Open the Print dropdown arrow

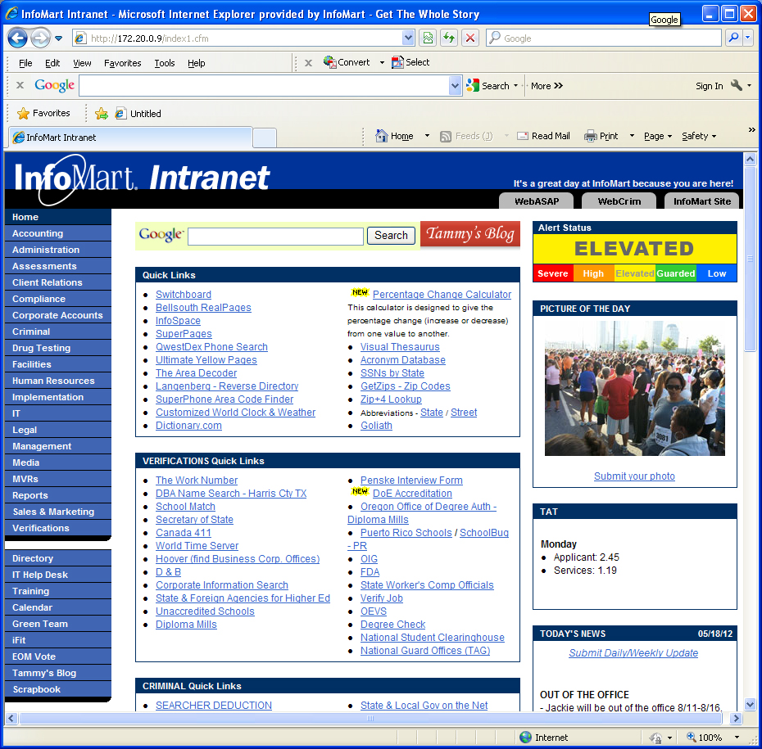[632, 136]
